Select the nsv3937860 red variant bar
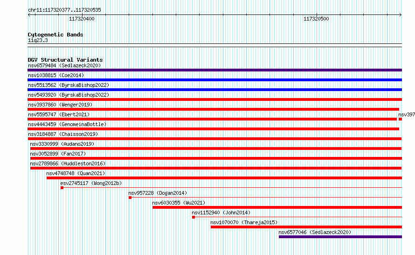415x255 pixels. tap(213, 109)
